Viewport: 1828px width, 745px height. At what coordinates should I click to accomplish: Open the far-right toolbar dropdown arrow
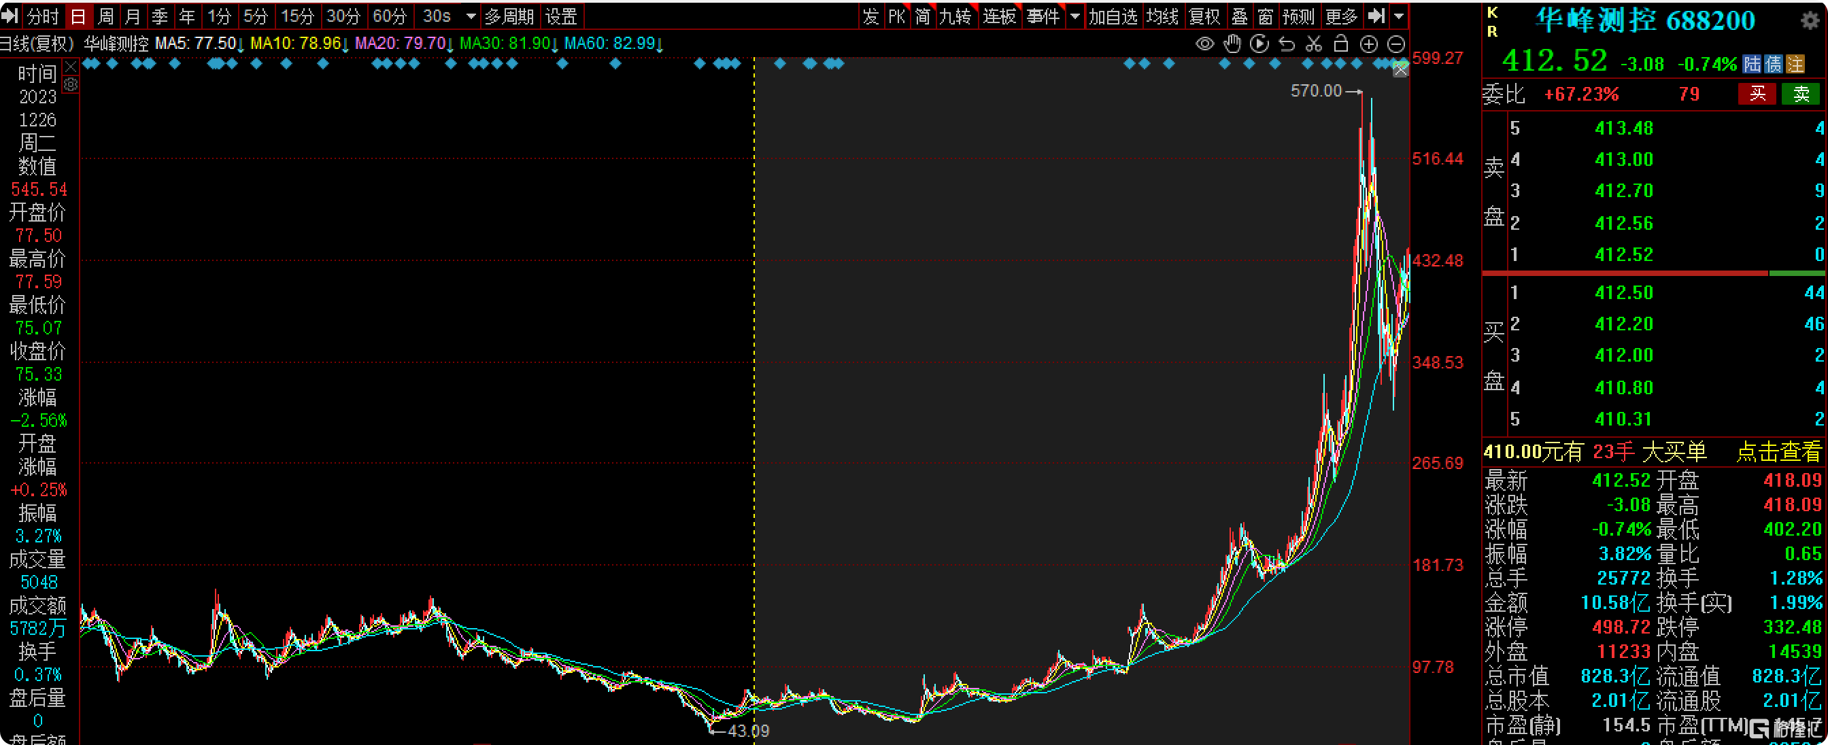[1399, 16]
